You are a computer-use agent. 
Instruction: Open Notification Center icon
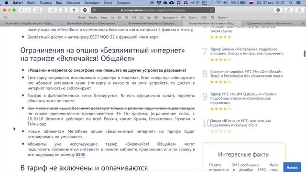point(298,2)
